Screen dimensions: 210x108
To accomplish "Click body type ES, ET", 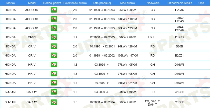I will (x=153, y=37).
